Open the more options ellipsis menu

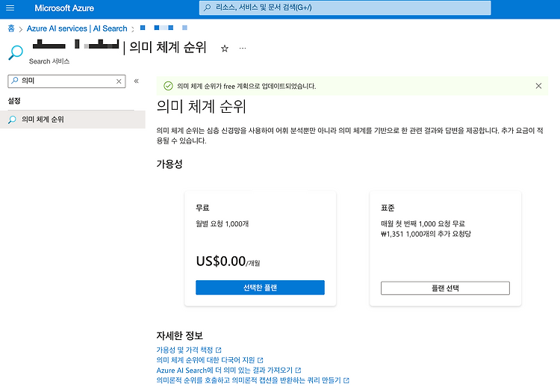(x=243, y=48)
